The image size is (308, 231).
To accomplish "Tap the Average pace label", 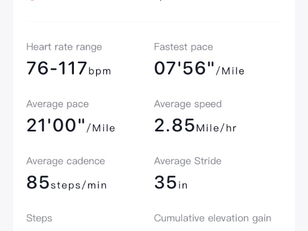I will [x=57, y=104].
